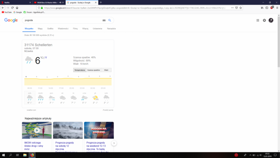The width and height of the screenshot is (280, 158).
Task: Go back using the browser back arrow
Action: point(3,8)
